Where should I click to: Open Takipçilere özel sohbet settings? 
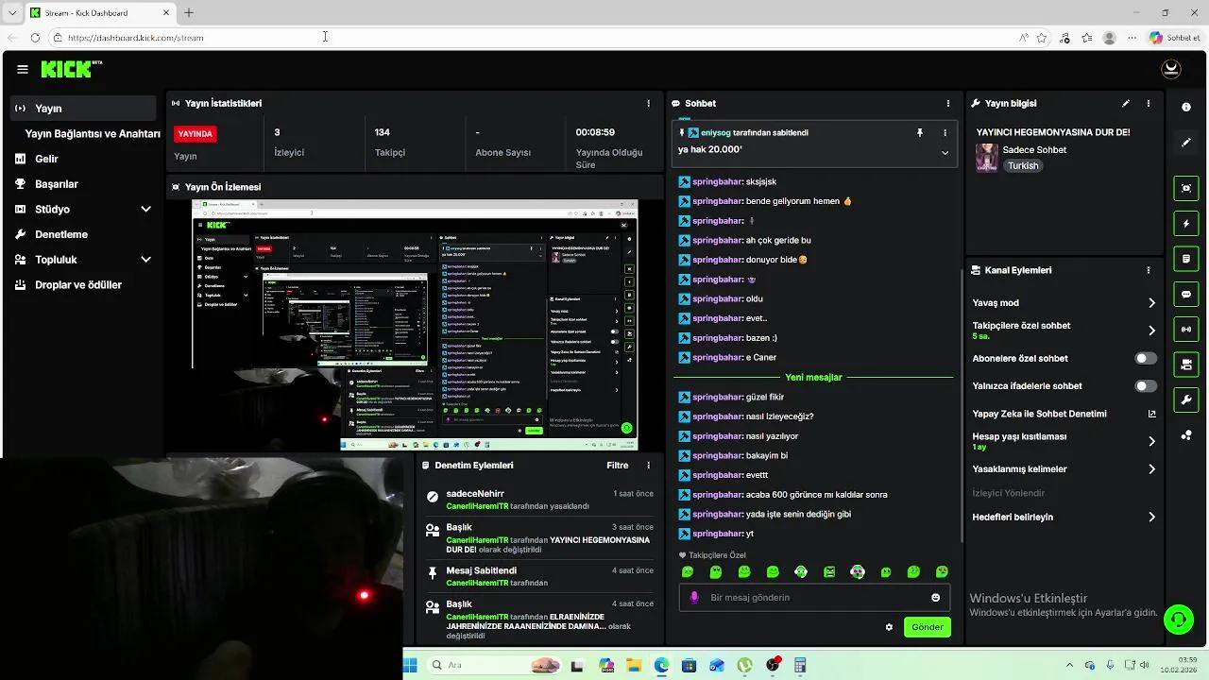pos(1064,331)
